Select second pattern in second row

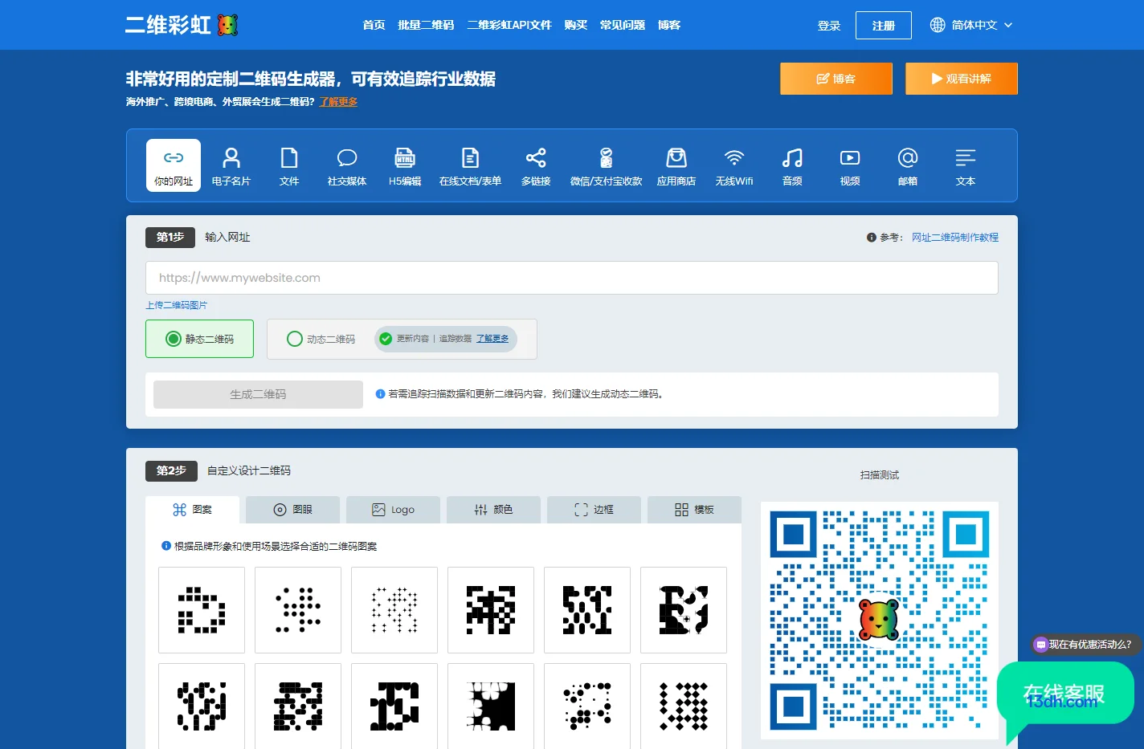[298, 706]
